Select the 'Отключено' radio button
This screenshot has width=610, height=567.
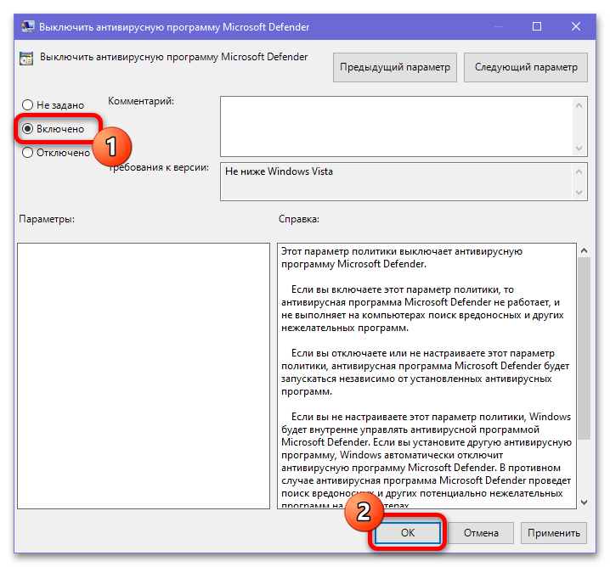tap(27, 152)
